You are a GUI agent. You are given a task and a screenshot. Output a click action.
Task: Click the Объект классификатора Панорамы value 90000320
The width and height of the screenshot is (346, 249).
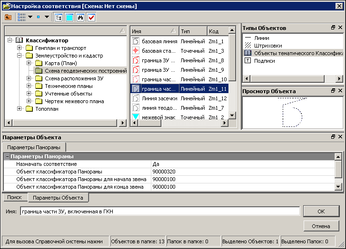point(243,172)
